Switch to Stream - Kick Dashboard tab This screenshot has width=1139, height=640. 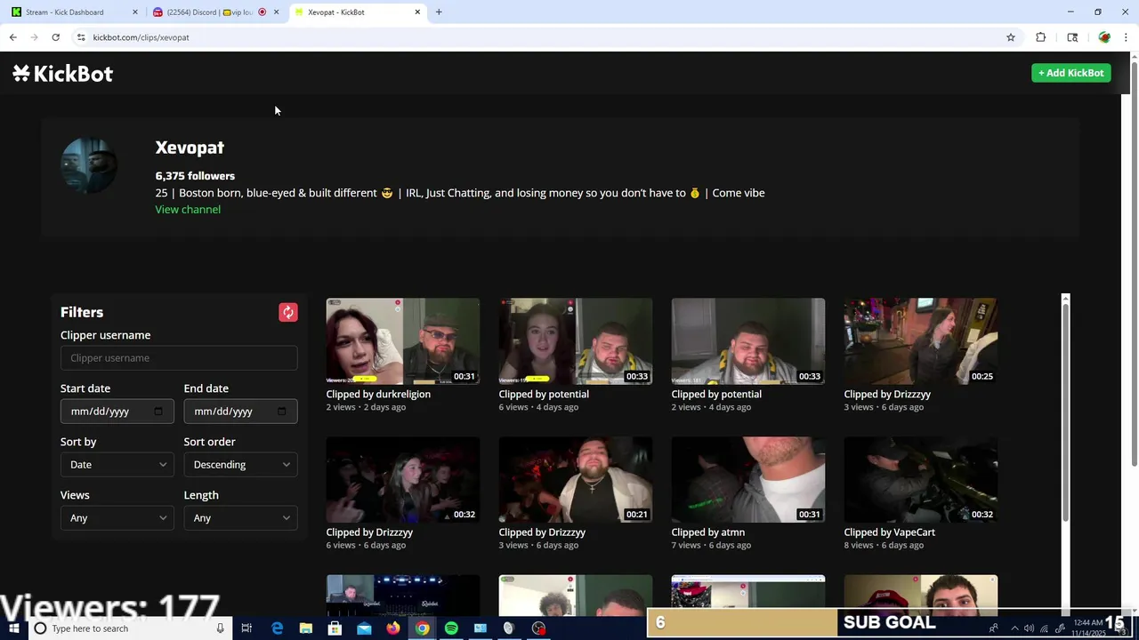(x=73, y=12)
